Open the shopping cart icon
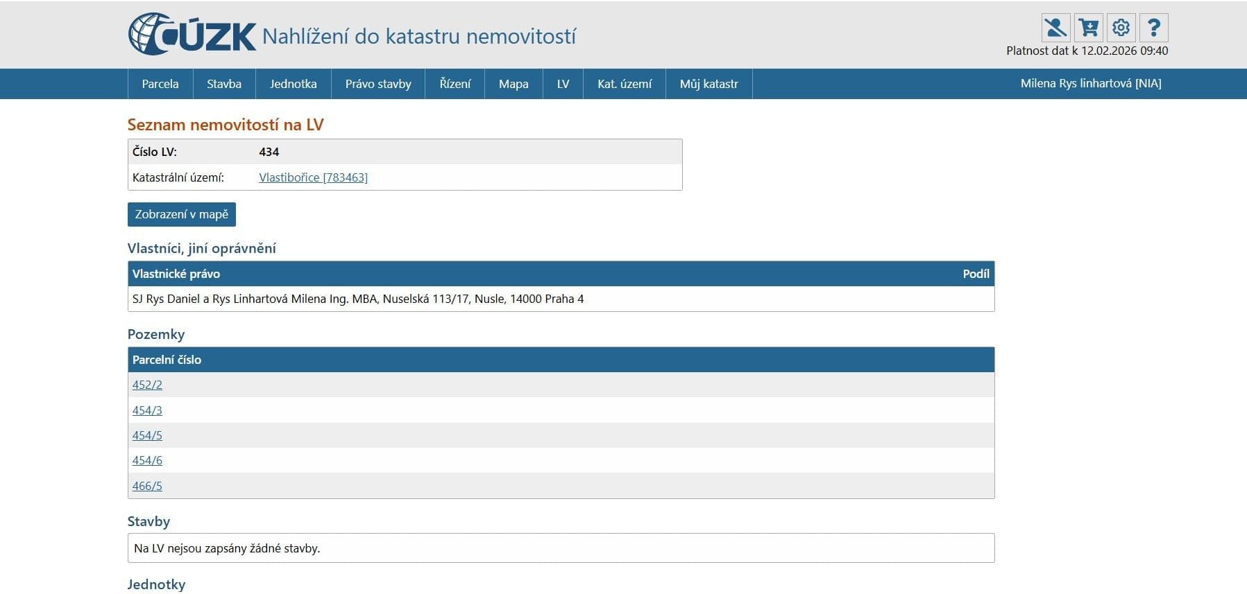The width and height of the screenshot is (1247, 594). (x=1088, y=28)
